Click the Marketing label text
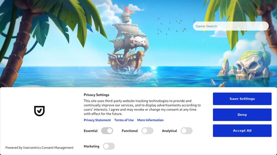 pyautogui.click(x=91, y=146)
